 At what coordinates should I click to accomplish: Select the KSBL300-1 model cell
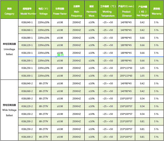pyautogui.click(x=27, y=76)
